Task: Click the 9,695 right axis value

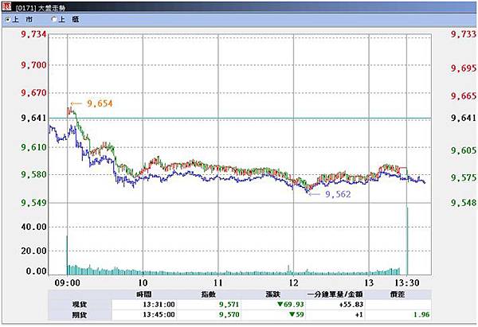Action: [464, 68]
